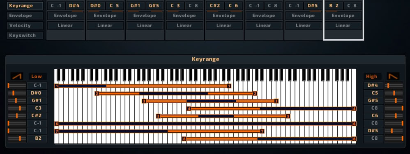This screenshot has width=410, height=154.
Task: Click the B2 value in Low list
Action: point(37,138)
